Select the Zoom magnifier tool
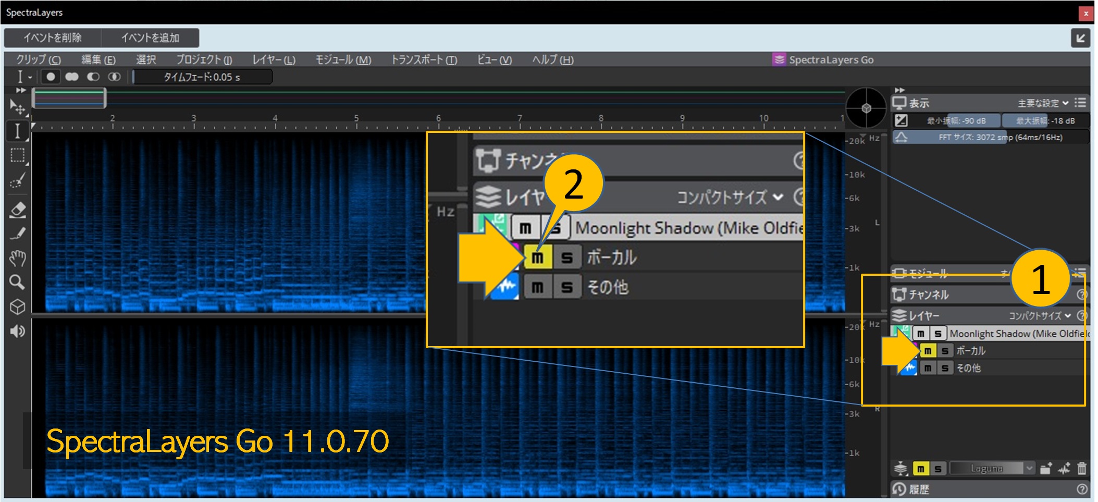 click(17, 282)
